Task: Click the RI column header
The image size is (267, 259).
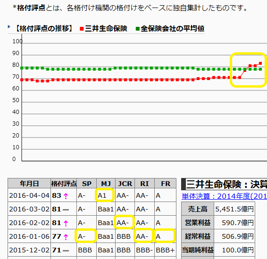Action: [x=144, y=183]
